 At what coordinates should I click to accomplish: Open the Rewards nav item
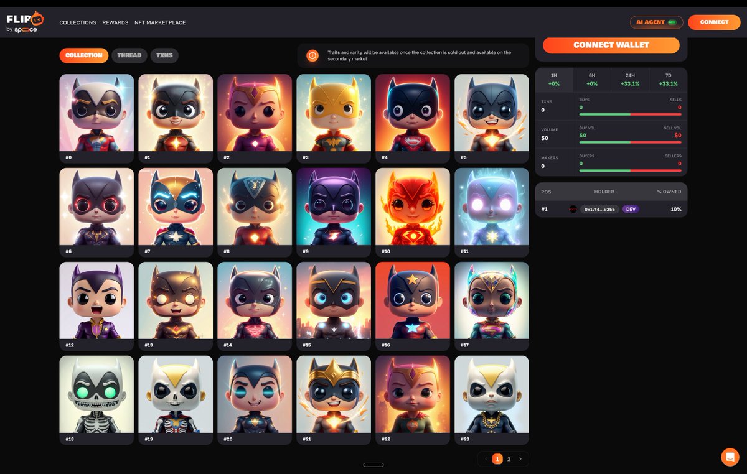click(115, 22)
